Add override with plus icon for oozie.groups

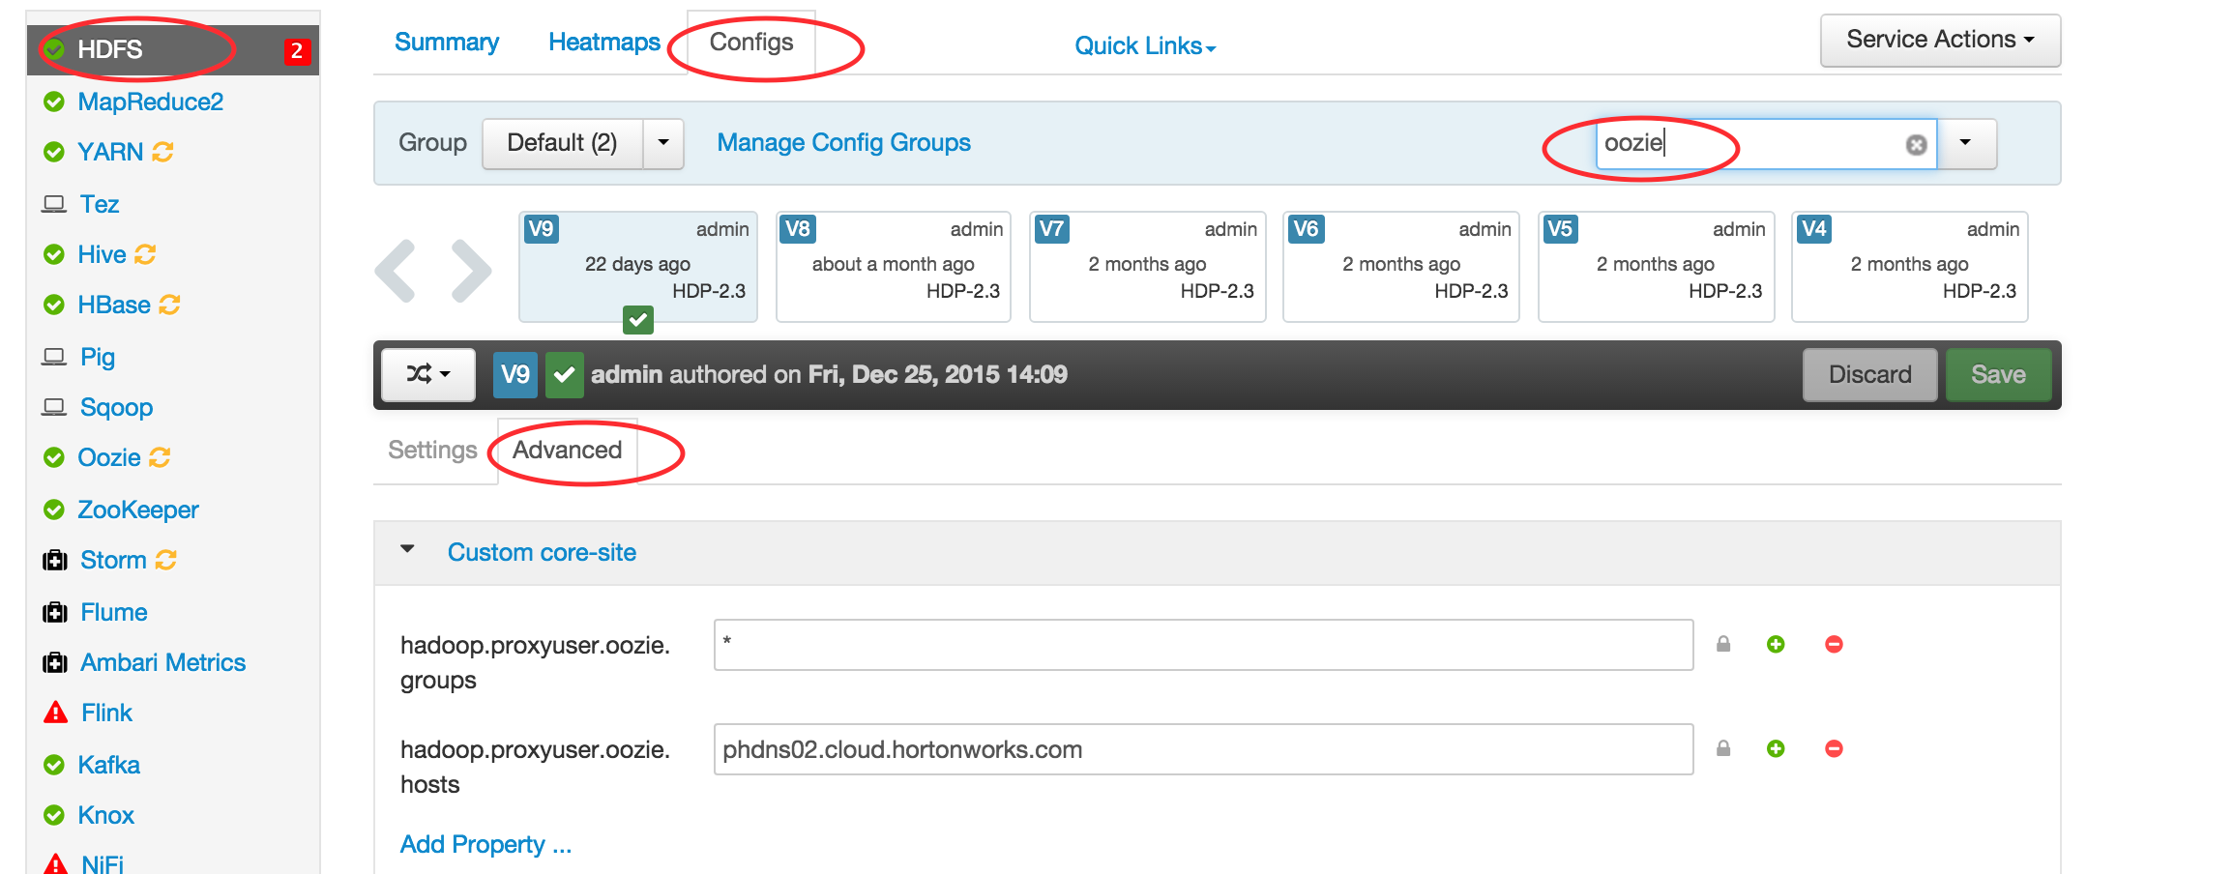[1776, 645]
